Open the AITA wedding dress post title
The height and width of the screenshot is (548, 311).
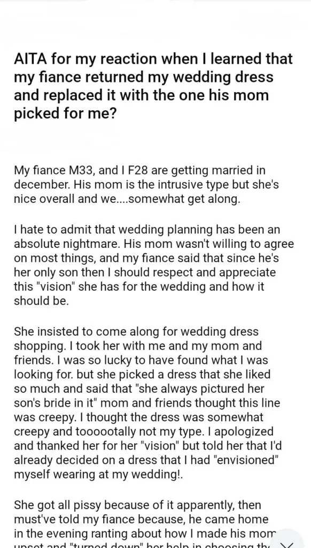point(153,86)
